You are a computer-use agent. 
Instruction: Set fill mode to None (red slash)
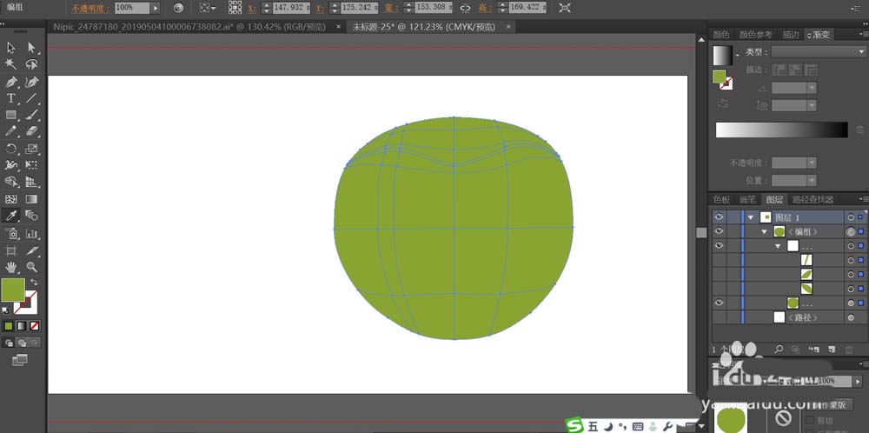coord(35,326)
